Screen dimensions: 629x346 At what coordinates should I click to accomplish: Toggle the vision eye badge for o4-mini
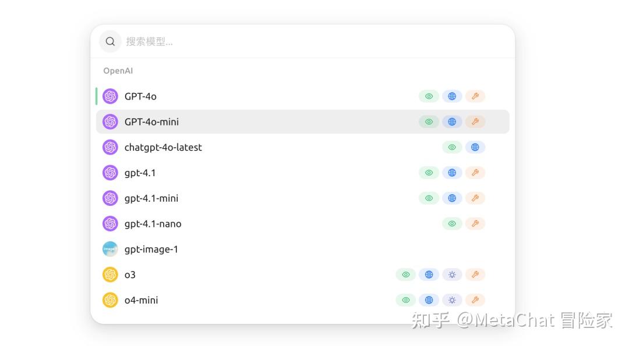click(x=405, y=299)
